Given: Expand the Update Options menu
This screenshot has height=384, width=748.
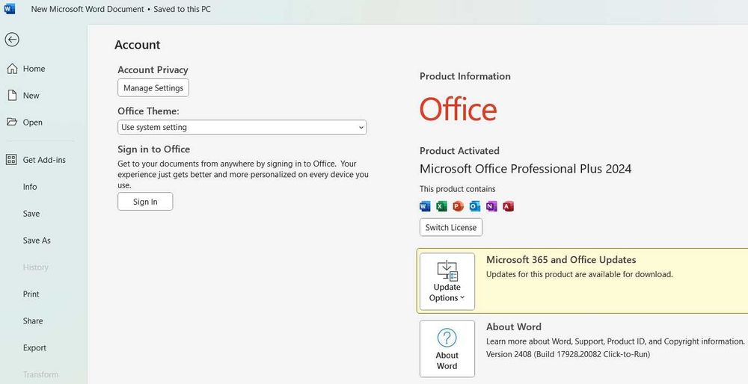Looking at the screenshot, I should click(x=447, y=282).
